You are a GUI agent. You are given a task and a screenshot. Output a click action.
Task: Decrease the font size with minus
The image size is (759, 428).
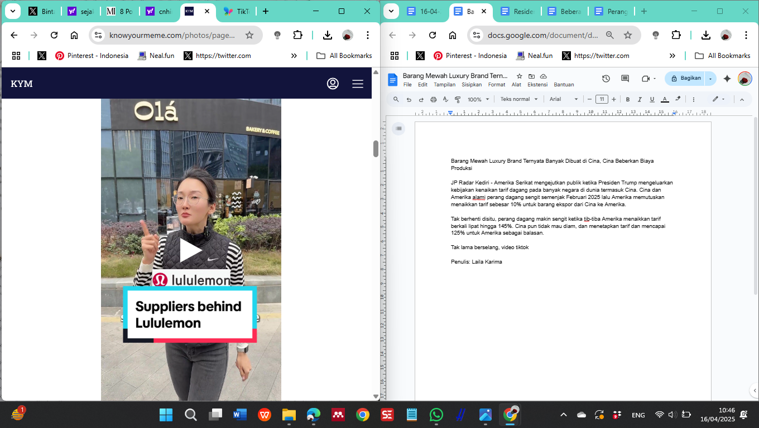pyautogui.click(x=589, y=99)
